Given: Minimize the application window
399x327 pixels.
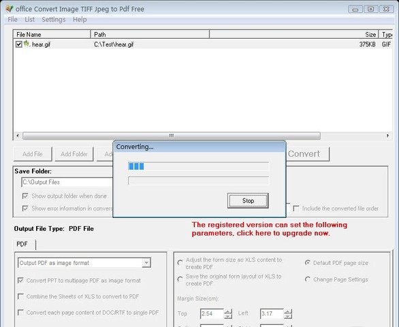Looking at the screenshot, I should [355, 9].
